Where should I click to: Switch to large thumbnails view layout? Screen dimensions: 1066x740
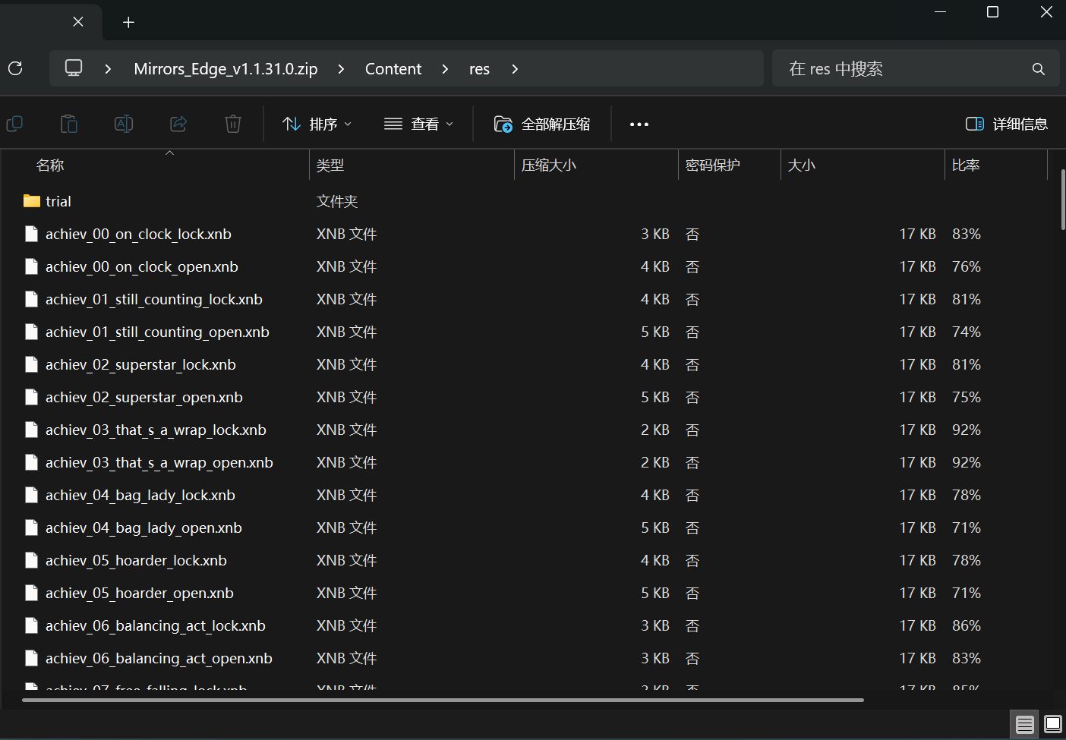1052,724
